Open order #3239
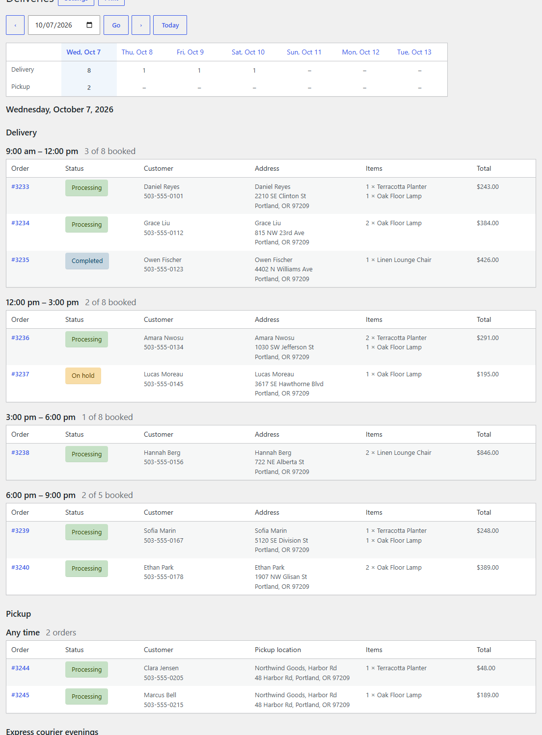Viewport: 542px width, 735px height. (x=20, y=531)
